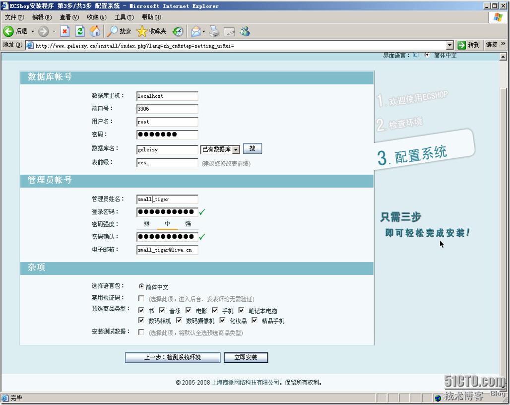This screenshot has width=510, height=405.
Task: Uncheck the 书 product type checkbox
Action: point(141,310)
